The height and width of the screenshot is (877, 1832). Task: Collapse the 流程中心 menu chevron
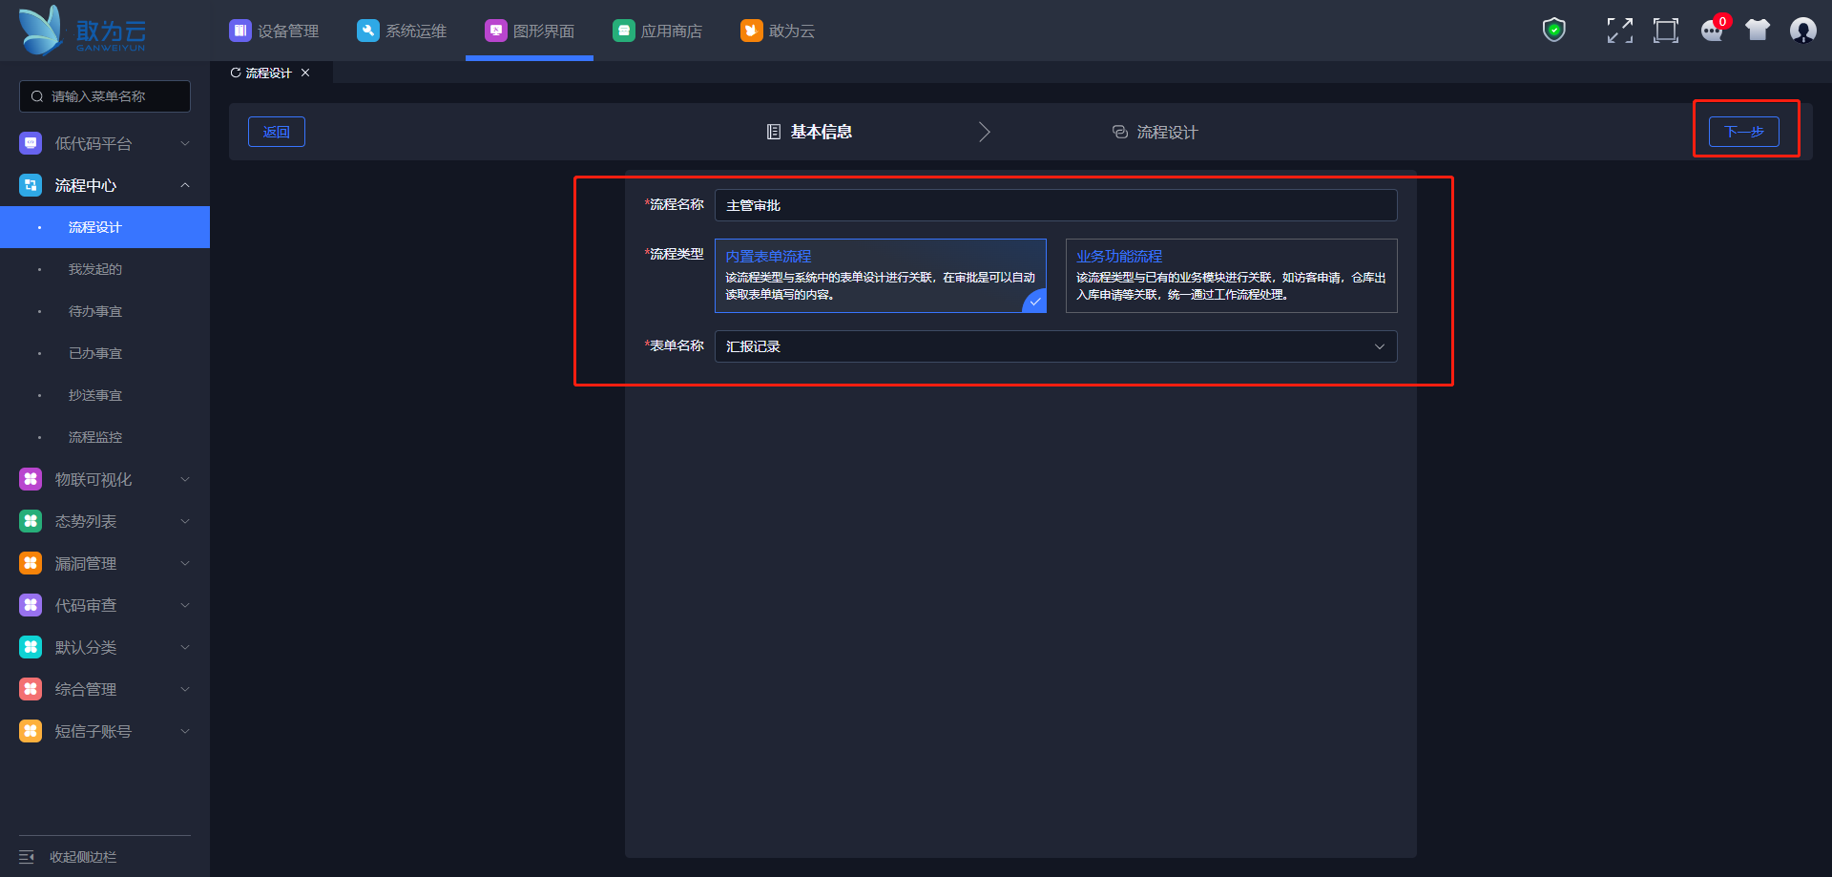(x=185, y=185)
